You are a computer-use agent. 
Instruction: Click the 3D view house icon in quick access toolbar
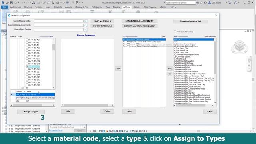click(x=58, y=3)
